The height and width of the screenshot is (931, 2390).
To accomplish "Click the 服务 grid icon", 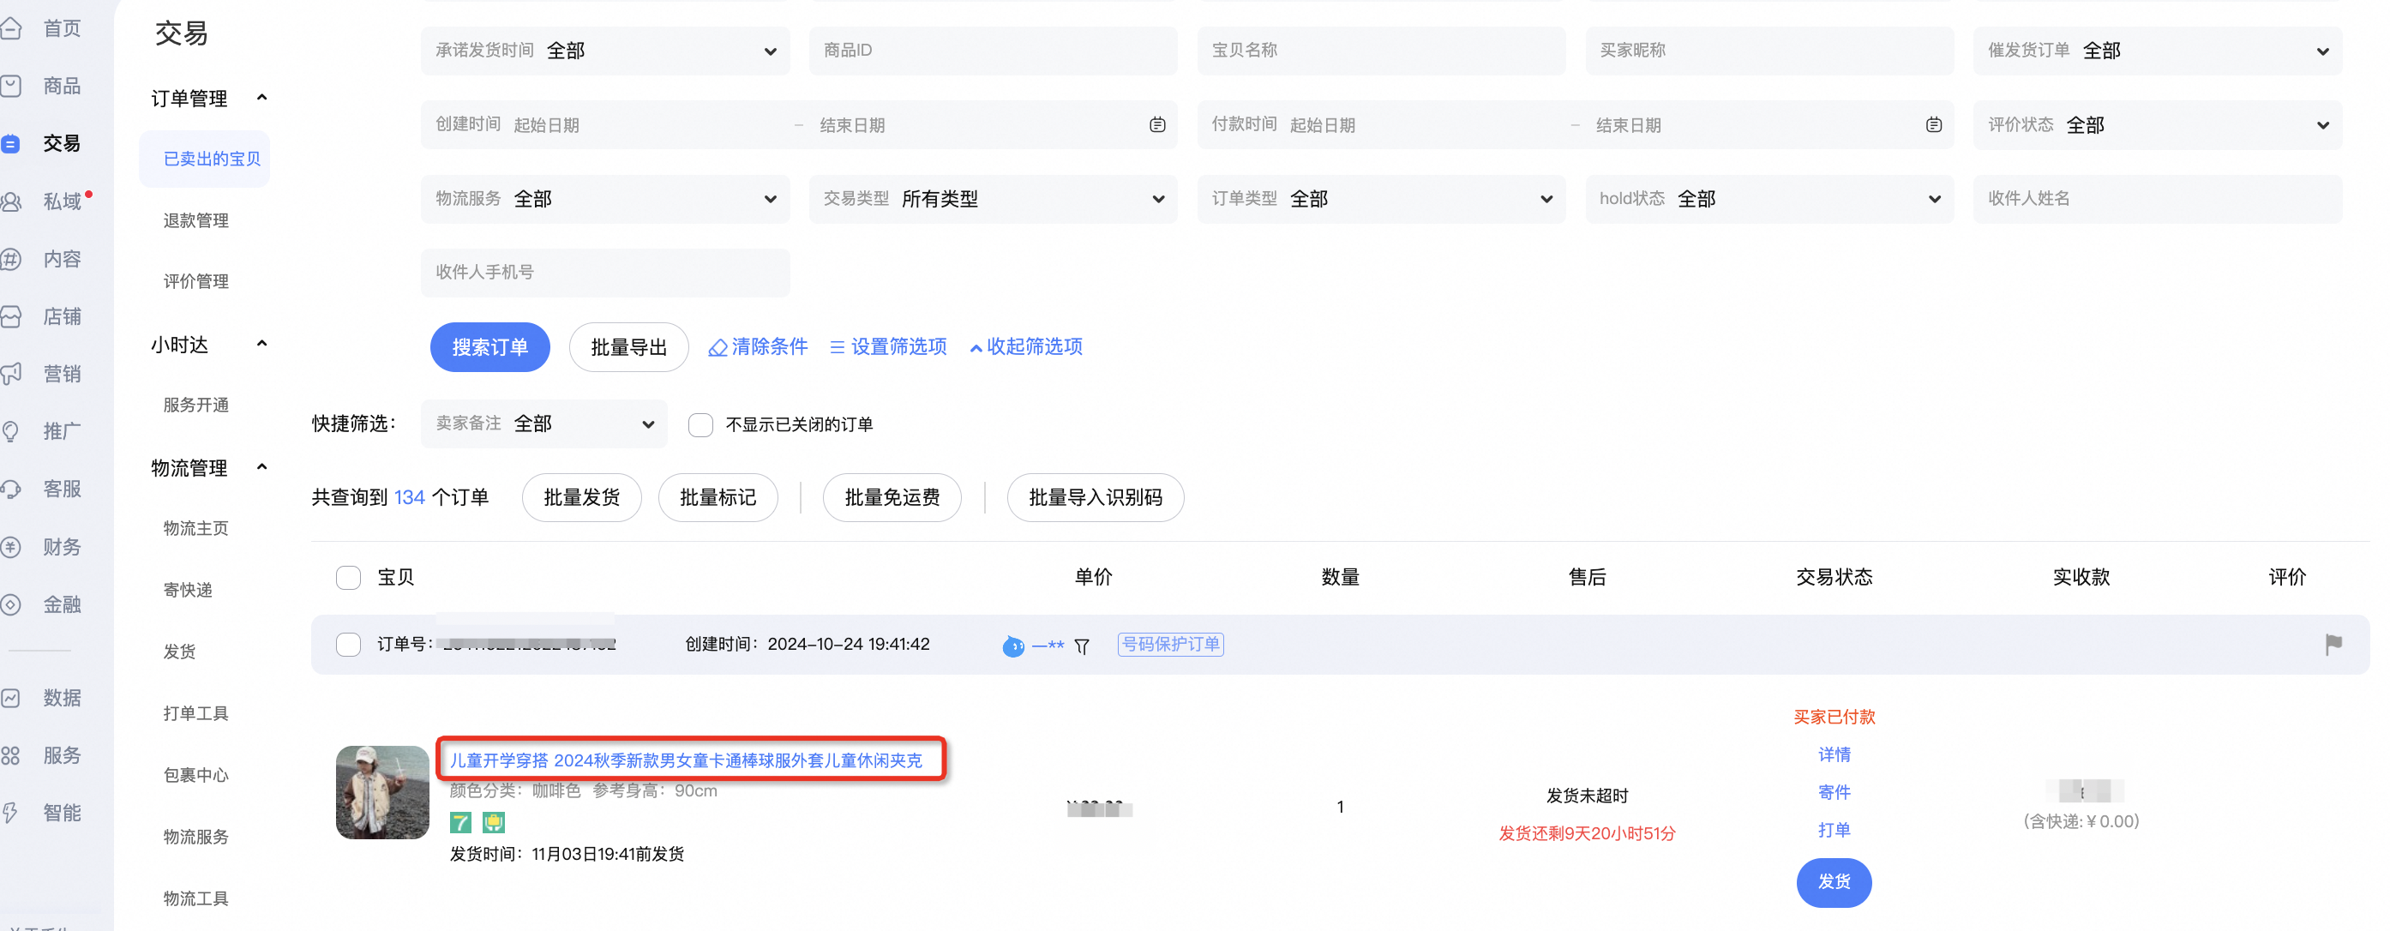I will pyautogui.click(x=11, y=755).
